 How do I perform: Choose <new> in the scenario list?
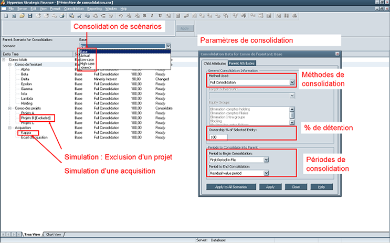click(86, 68)
